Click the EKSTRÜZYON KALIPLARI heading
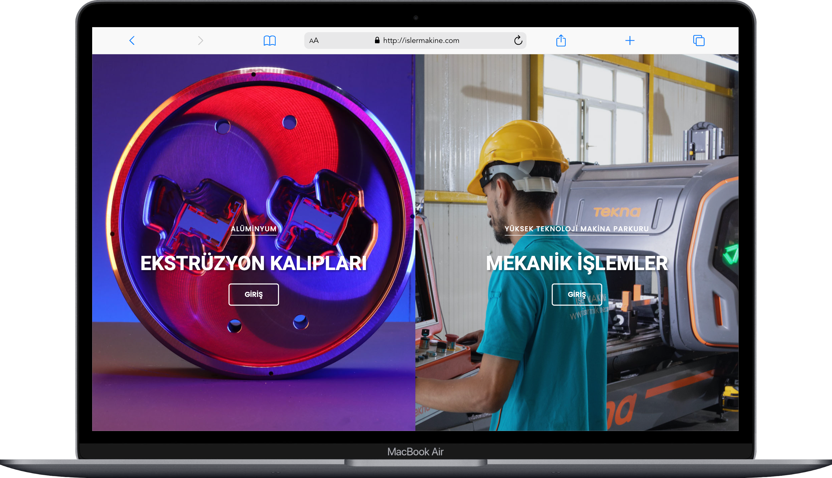The image size is (832, 478). (253, 263)
